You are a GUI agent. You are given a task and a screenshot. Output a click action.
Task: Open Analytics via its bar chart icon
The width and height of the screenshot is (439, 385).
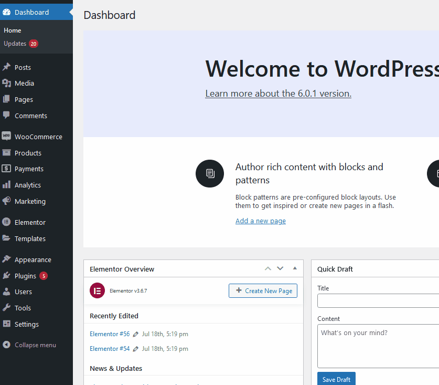click(7, 185)
